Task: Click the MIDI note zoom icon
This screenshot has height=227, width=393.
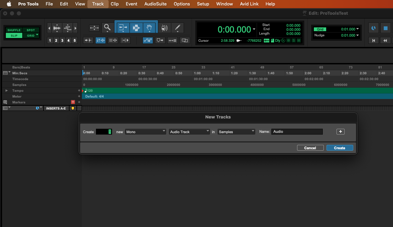Action: [67, 28]
